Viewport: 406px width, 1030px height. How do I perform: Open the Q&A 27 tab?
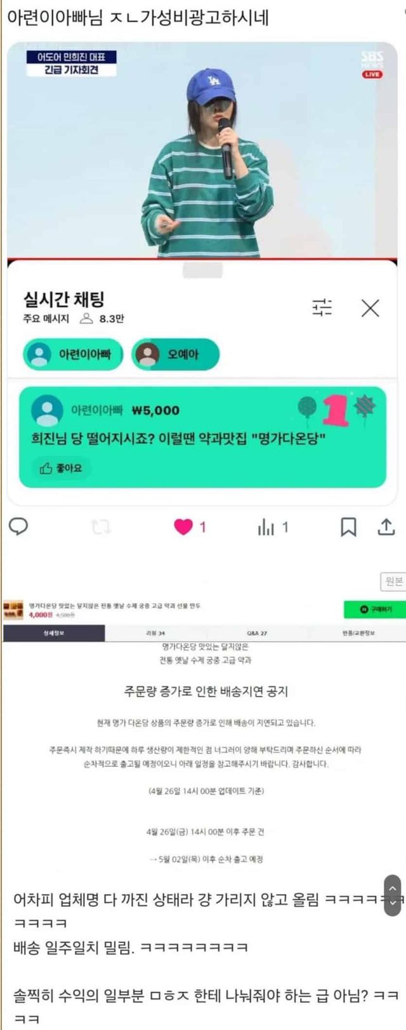tap(257, 633)
